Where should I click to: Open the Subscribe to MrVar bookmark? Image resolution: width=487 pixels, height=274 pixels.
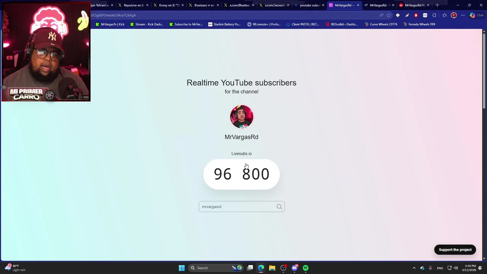pyautogui.click(x=186, y=24)
